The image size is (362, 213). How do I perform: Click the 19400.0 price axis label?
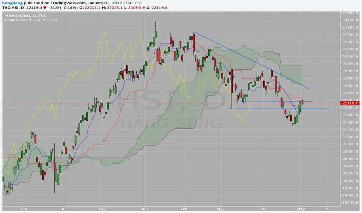(350, 203)
